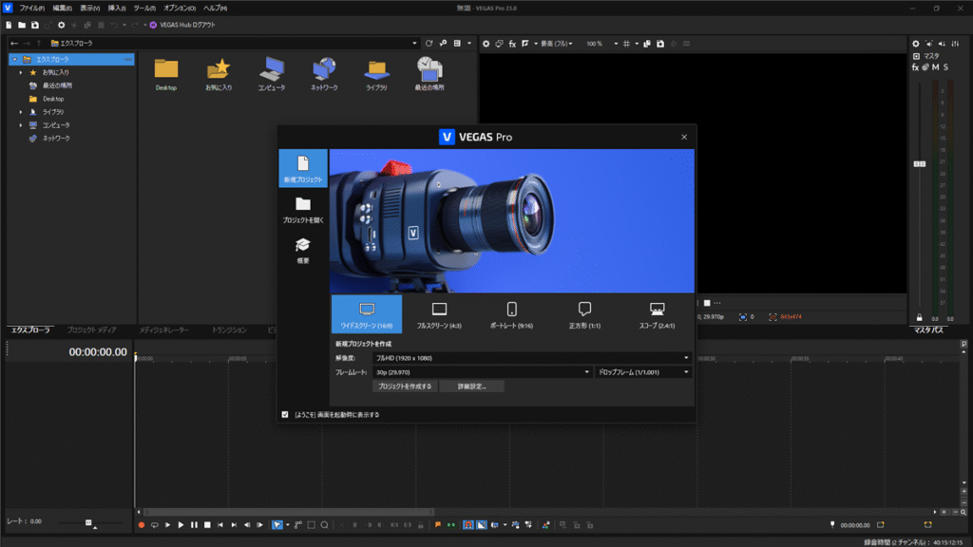Expand the 'お気に入り' tree node
Viewport: 973px width, 547px height.
tap(20, 72)
